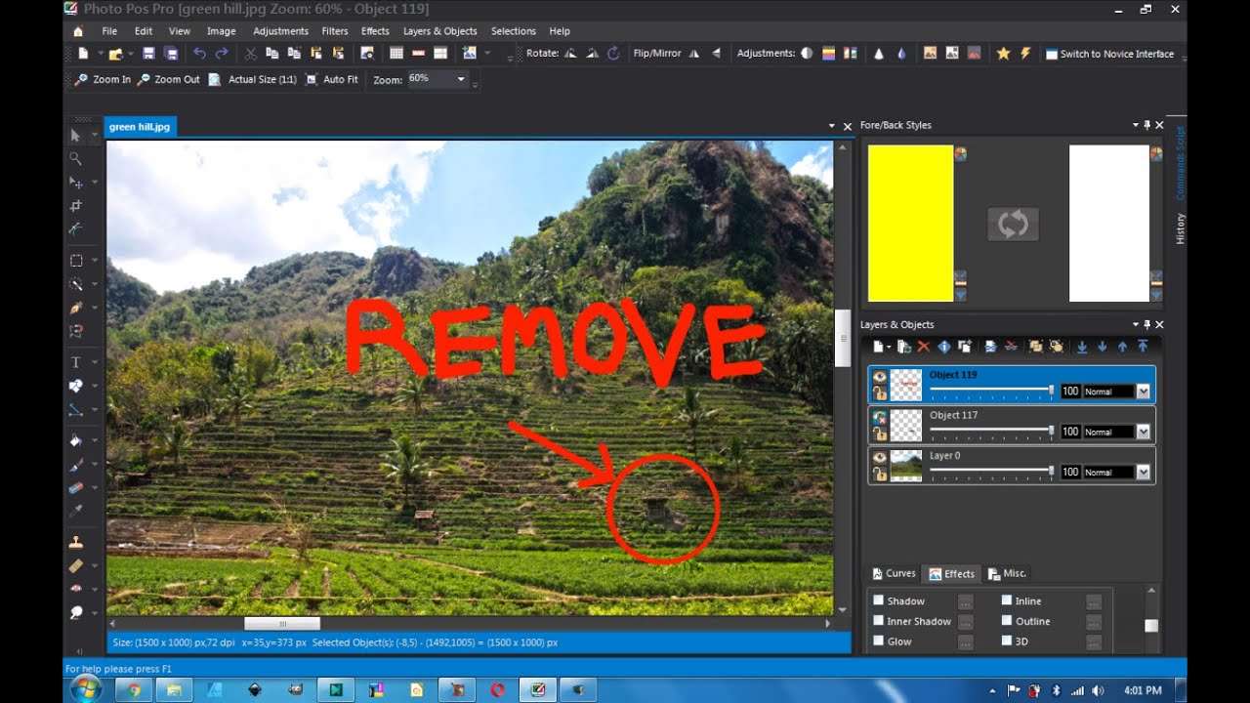The image size is (1250, 703).
Task: Move layer to bottom arrow icon
Action: click(1082, 347)
